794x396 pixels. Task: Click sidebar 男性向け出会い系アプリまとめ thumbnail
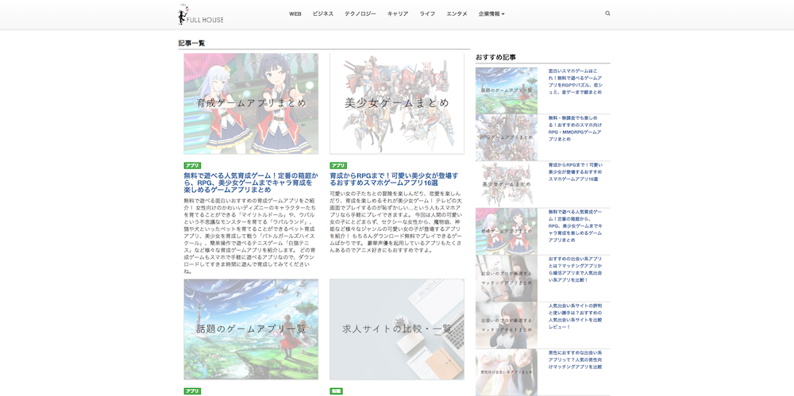(507, 372)
